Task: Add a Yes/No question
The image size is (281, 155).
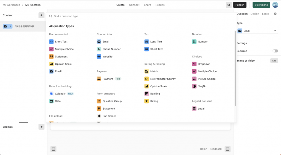Action: pyautogui.click(x=199, y=86)
